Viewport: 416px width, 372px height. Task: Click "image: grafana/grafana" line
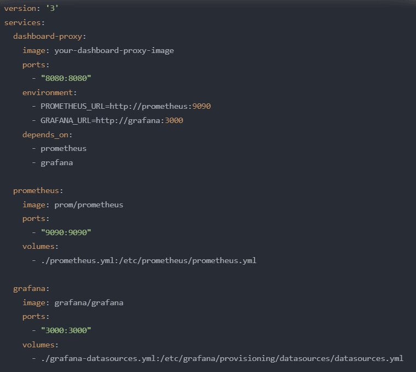click(73, 303)
